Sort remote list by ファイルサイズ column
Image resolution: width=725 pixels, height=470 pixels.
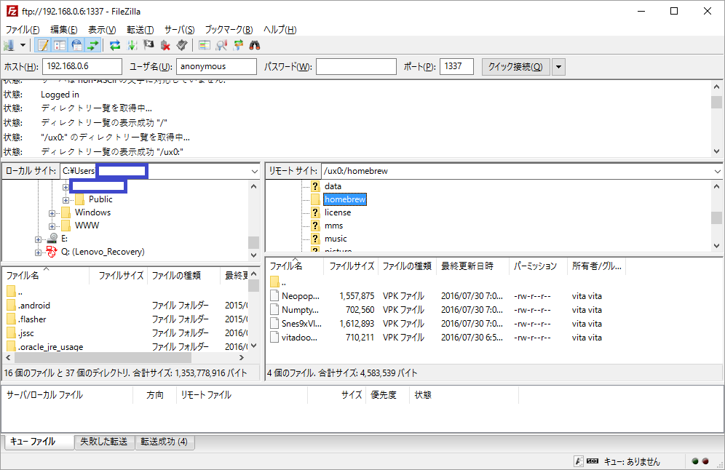point(352,266)
